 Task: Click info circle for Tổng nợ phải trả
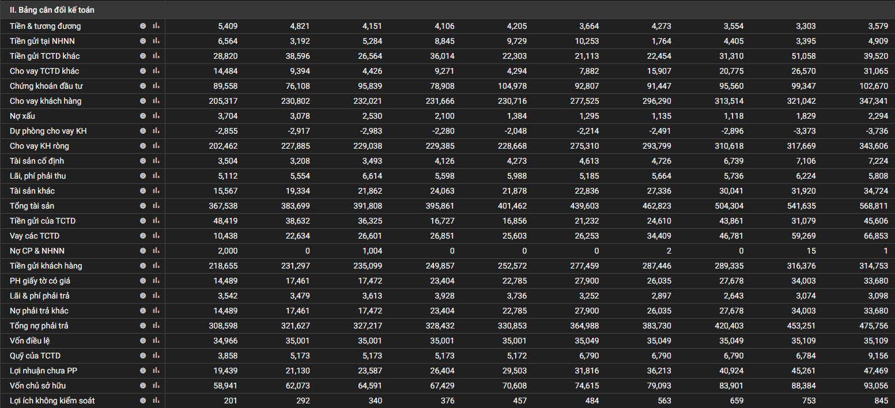point(143,326)
